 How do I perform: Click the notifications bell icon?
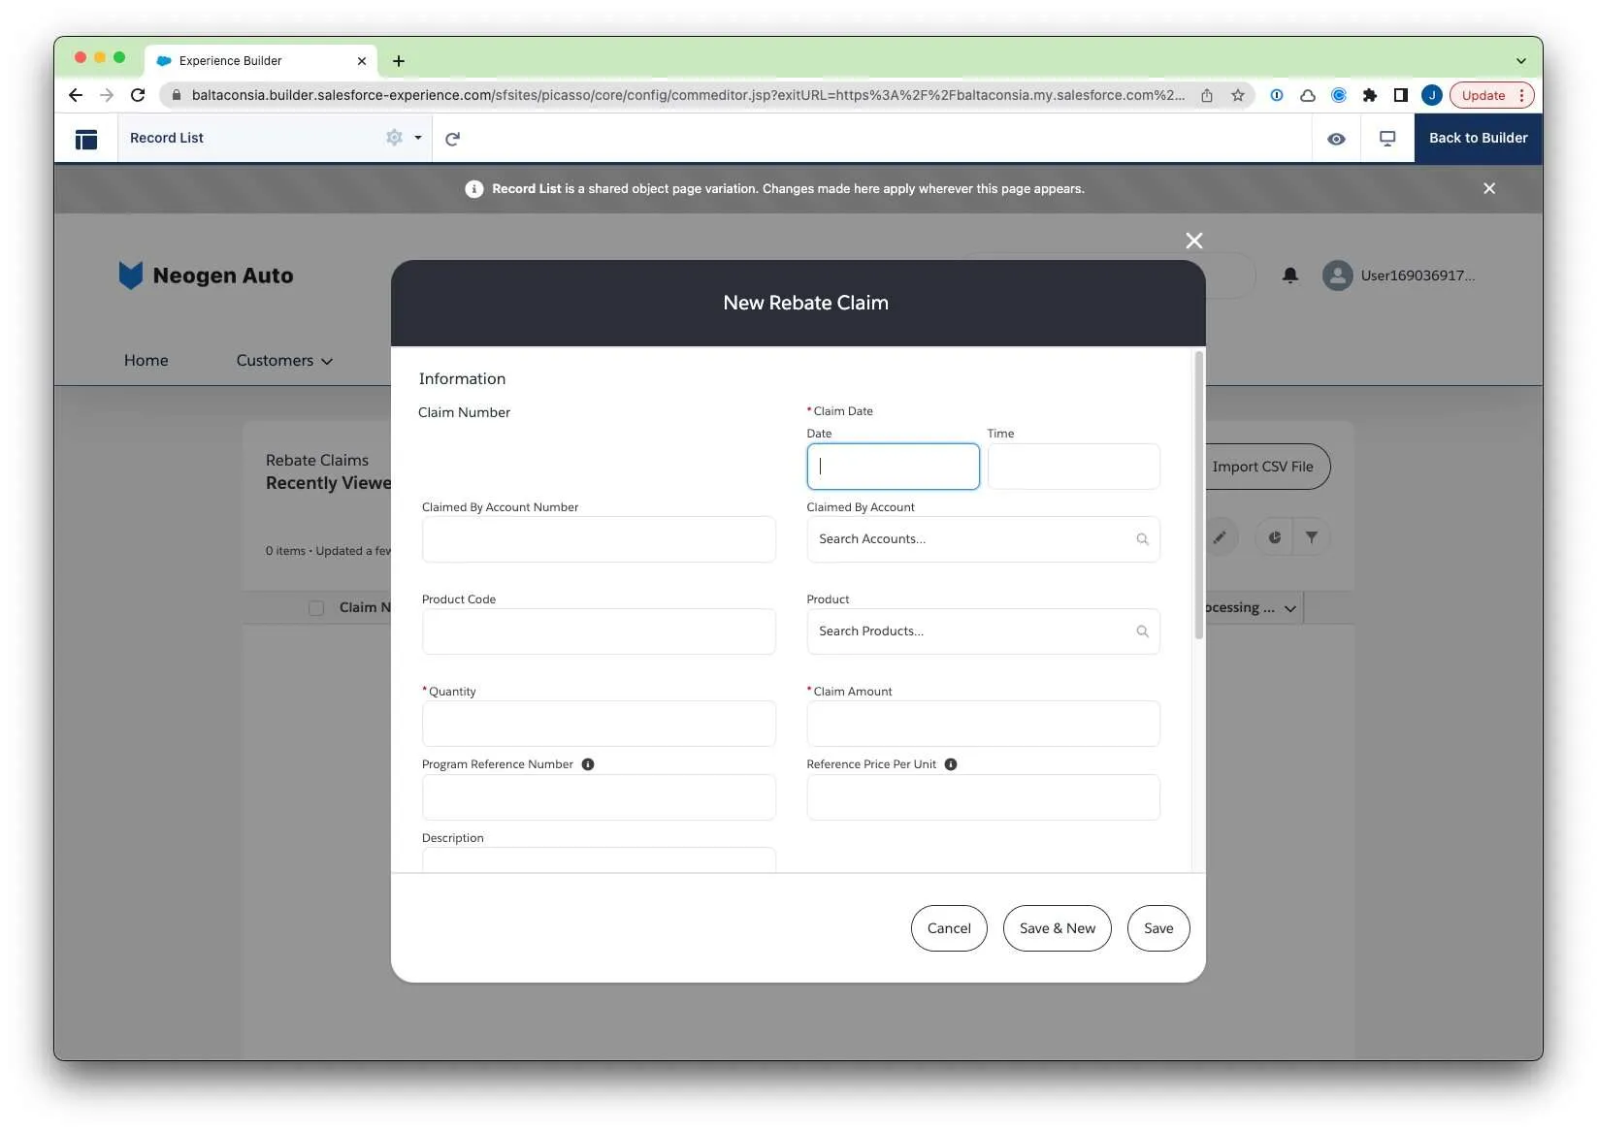[1289, 275]
